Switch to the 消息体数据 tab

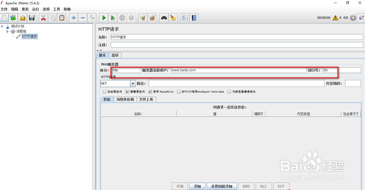pyautogui.click(x=125, y=99)
